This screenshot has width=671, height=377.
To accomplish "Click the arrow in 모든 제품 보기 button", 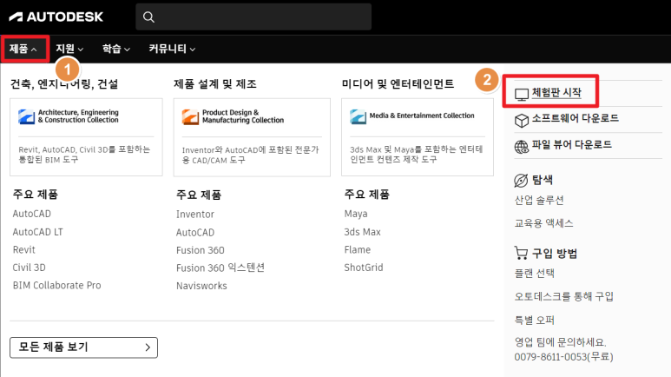I will [148, 347].
